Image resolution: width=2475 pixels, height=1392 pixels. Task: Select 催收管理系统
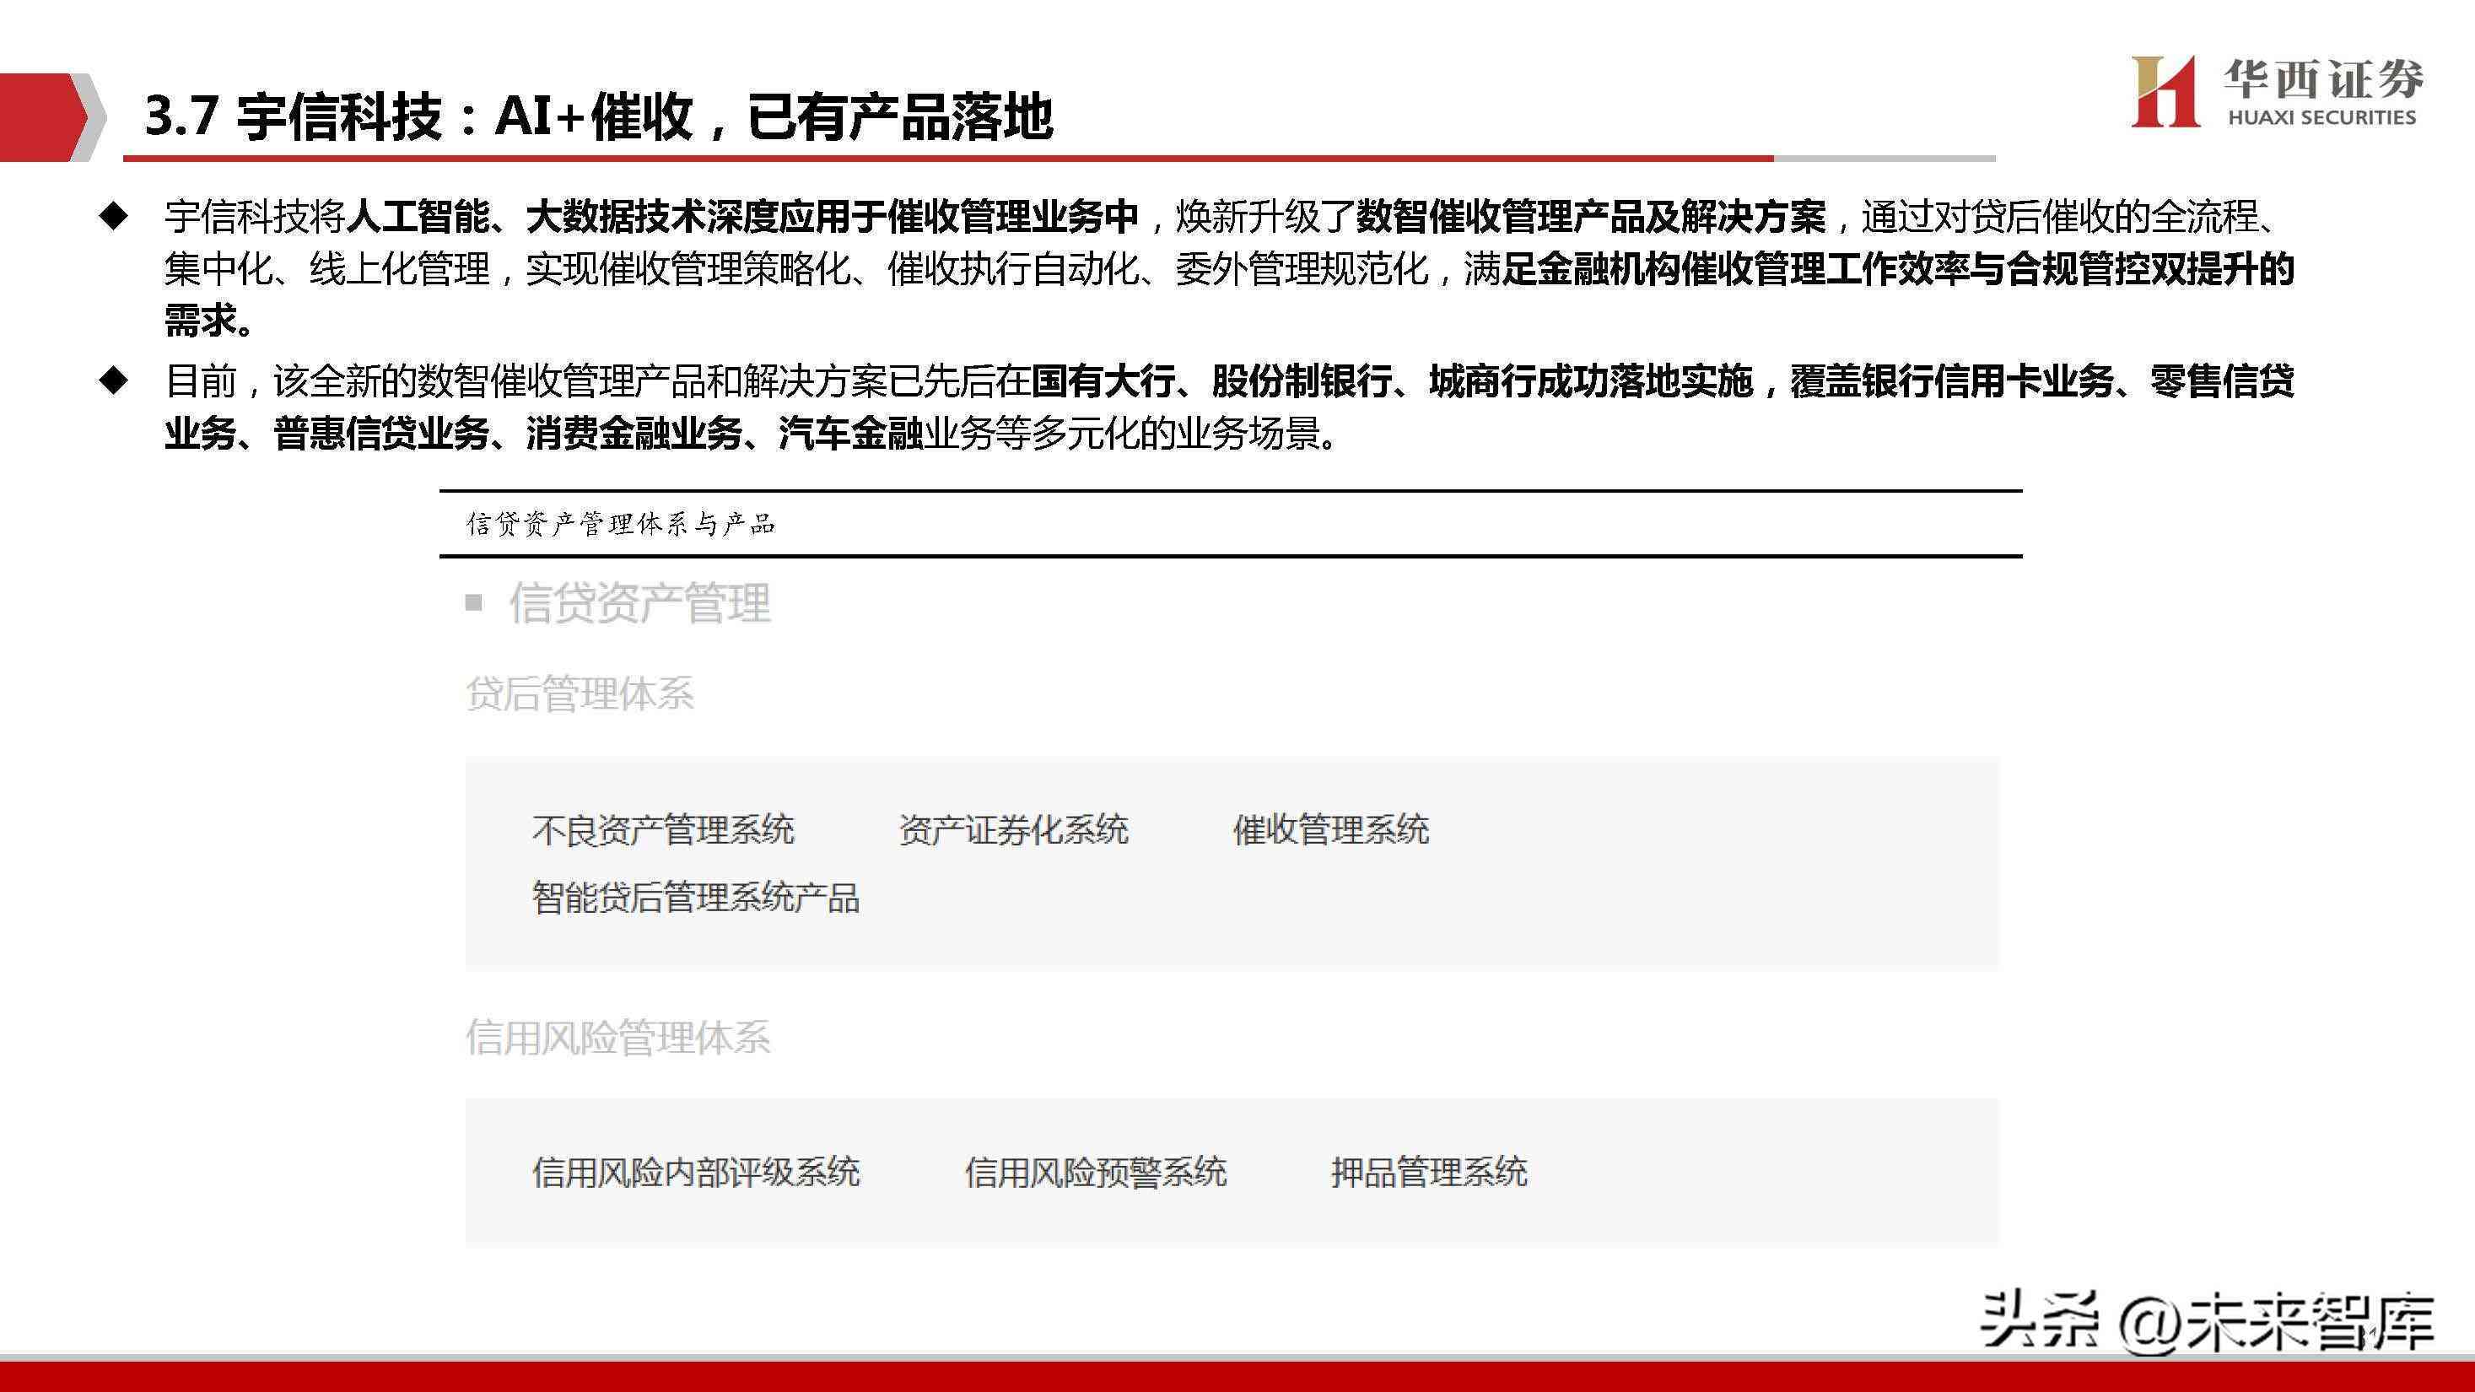pos(1330,830)
